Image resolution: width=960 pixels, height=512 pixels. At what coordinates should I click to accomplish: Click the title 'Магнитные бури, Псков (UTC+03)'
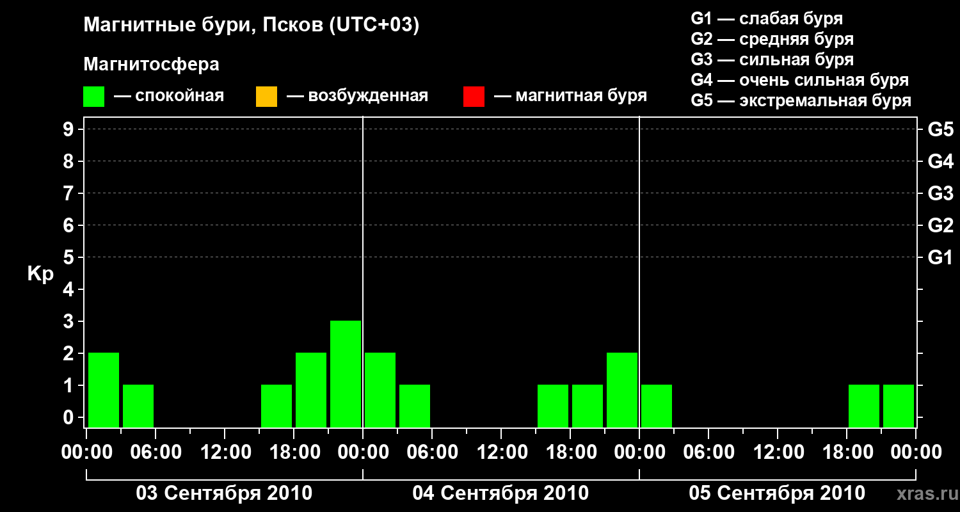[252, 26]
